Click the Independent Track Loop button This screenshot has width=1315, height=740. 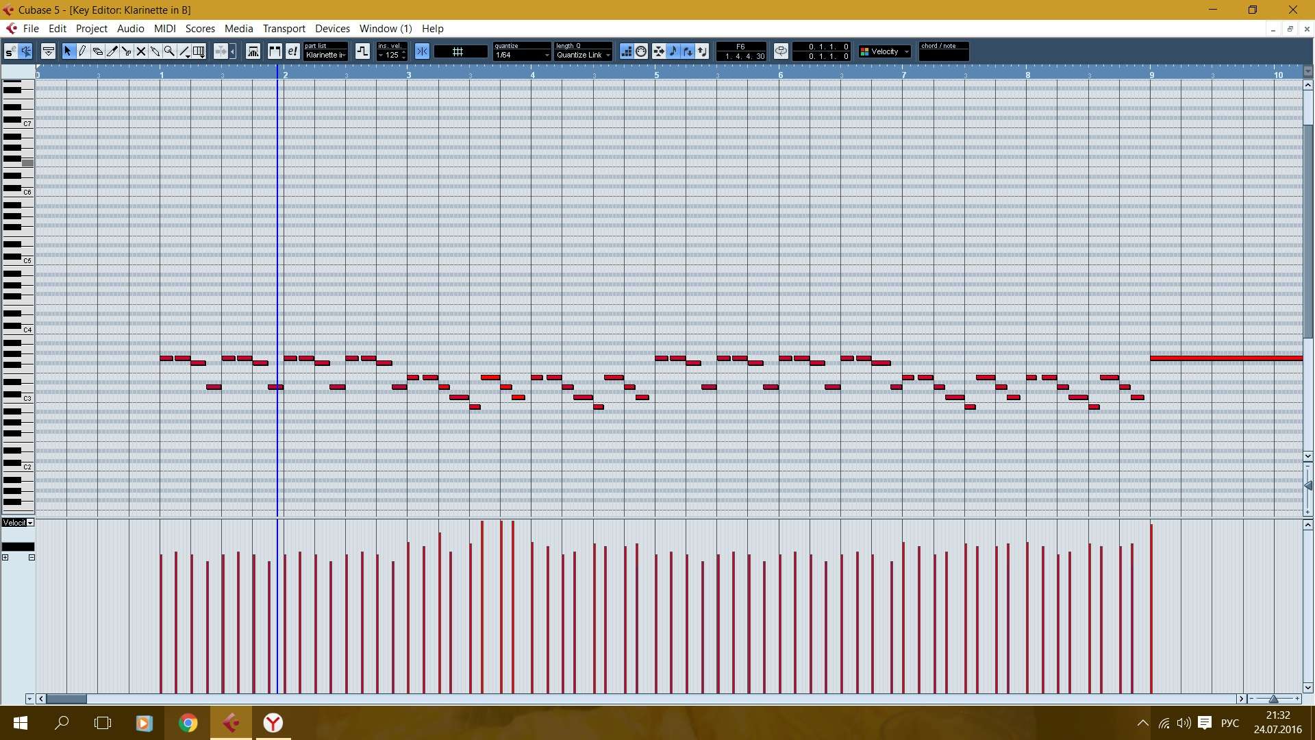click(x=781, y=51)
